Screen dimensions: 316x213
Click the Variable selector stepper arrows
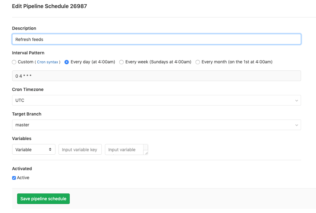tap(51, 149)
